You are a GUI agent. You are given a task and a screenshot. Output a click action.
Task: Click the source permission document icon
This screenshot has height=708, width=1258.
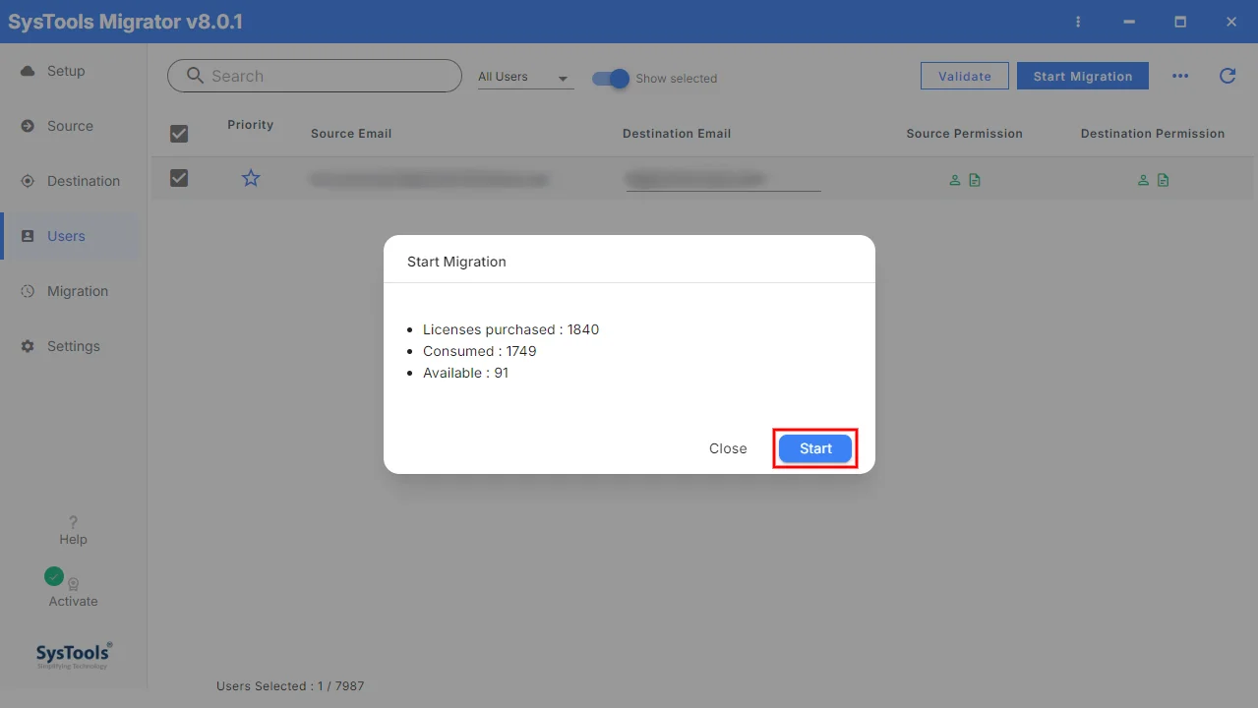tap(975, 180)
